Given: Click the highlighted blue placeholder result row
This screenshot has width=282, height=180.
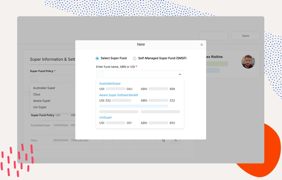Looking at the screenshot, I should [134, 106].
